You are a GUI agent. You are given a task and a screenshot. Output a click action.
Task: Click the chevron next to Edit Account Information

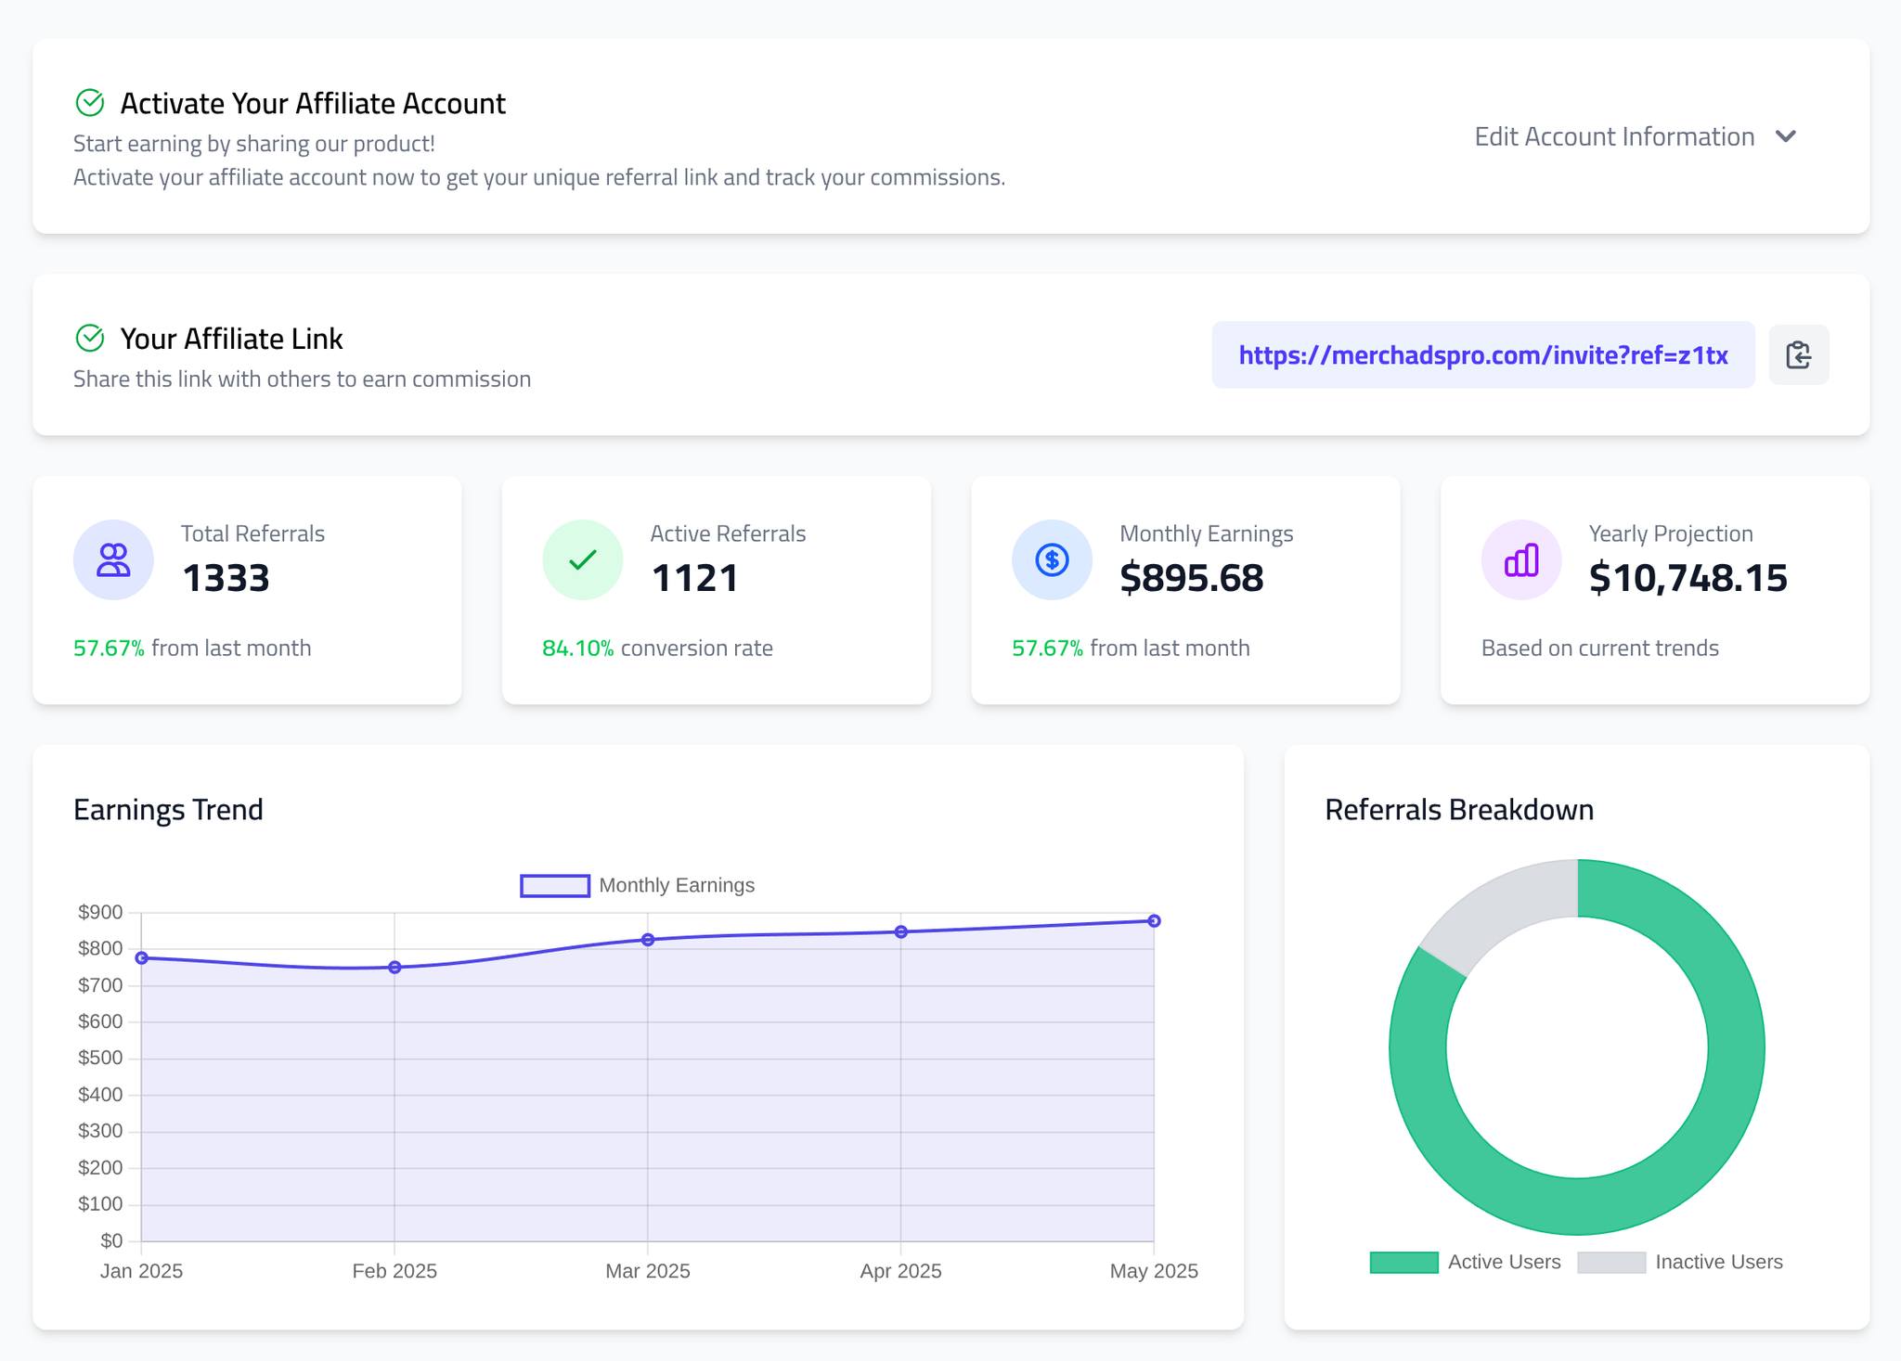[1786, 136]
